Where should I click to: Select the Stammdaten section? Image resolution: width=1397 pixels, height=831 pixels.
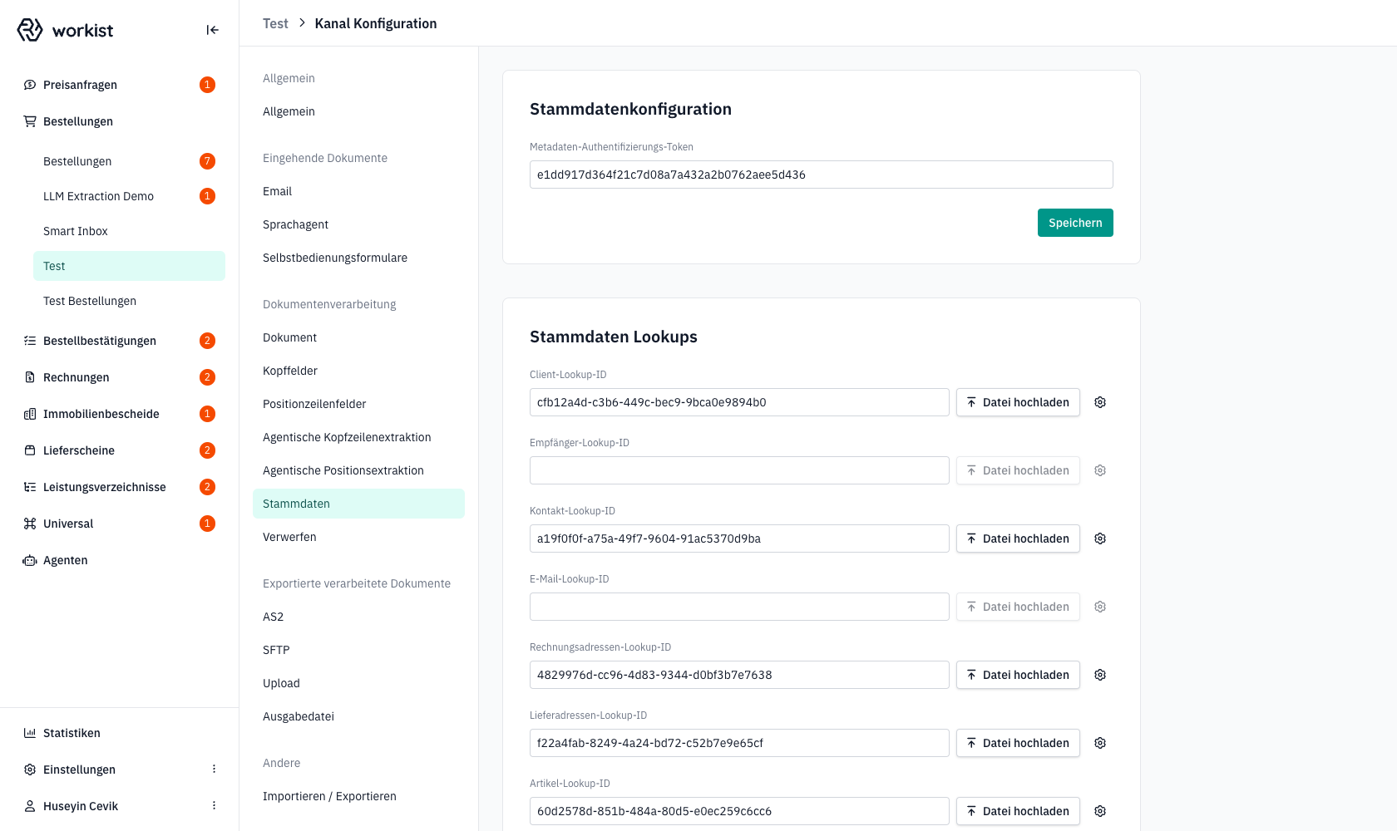click(x=358, y=504)
